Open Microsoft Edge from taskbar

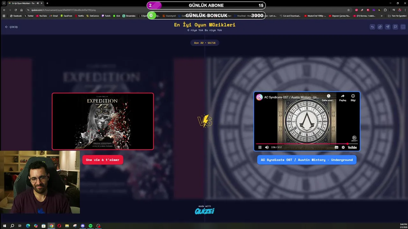(x=28, y=226)
